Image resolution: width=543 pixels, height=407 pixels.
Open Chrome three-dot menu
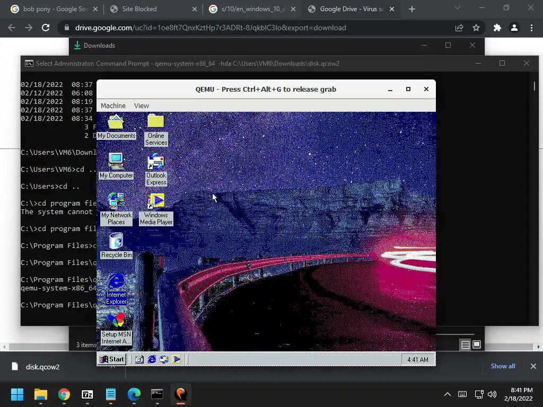tap(531, 28)
